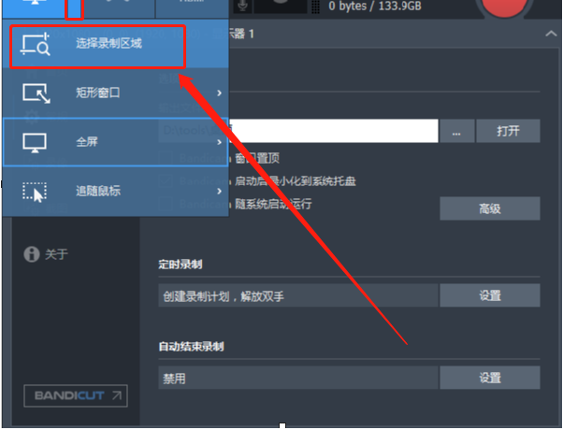Image resolution: width=563 pixels, height=430 pixels.
Task: Click the BANDICUT arrow logo
Action: click(x=76, y=396)
